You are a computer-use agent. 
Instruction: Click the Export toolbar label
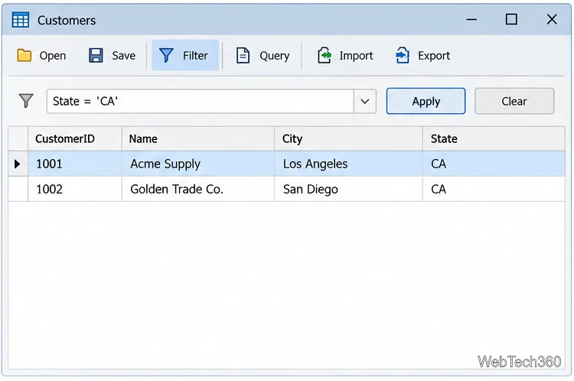pos(434,56)
